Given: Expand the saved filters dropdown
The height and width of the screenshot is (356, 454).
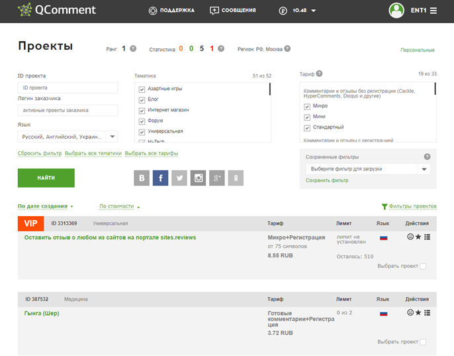Looking at the screenshot, I should [368, 169].
